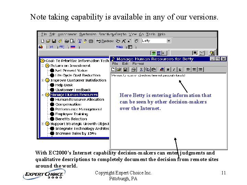247x185 pixels.
Task: Open File menu in main window
Action: pyautogui.click(x=44, y=34)
